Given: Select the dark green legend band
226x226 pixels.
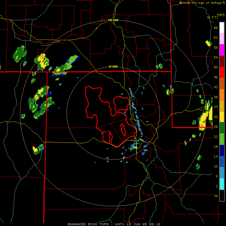Looking at the screenshot, I should 222,128.
